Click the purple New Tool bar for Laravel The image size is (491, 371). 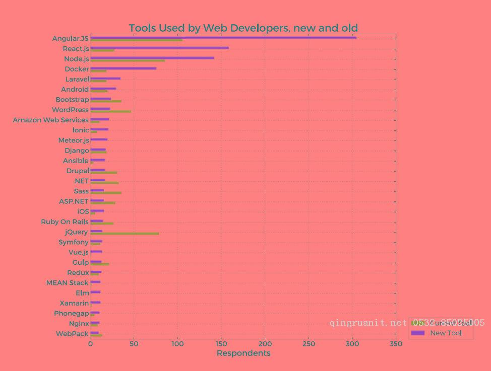105,78
